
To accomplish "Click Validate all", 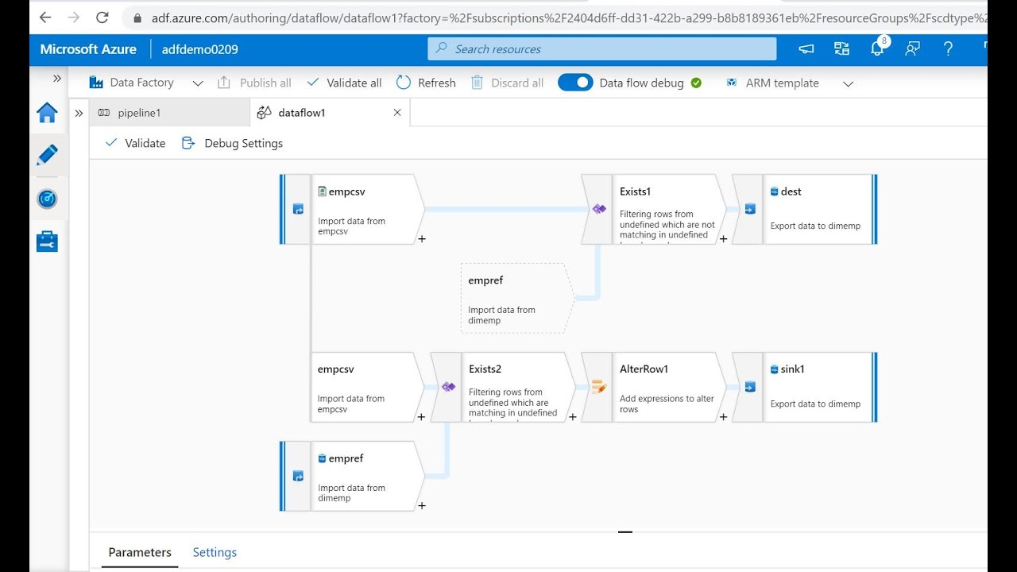I will 344,83.
